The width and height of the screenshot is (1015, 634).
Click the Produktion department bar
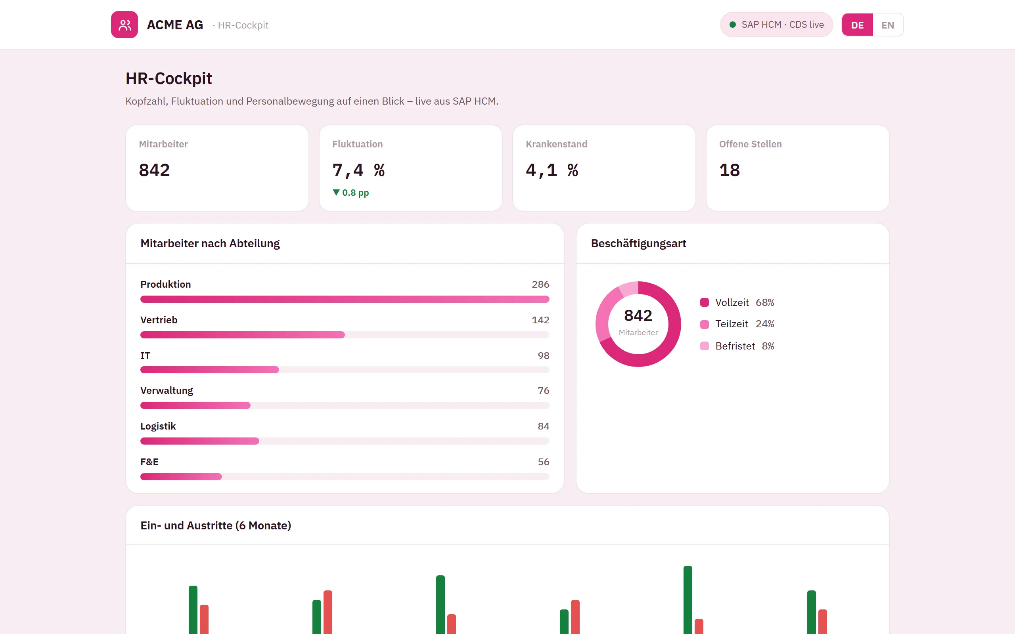(345, 299)
